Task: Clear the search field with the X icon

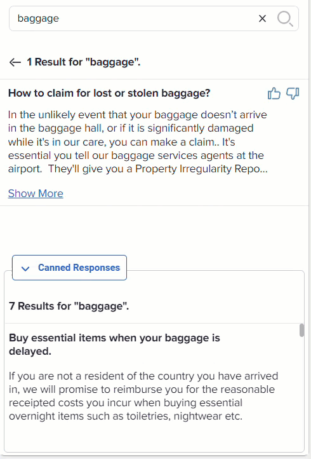Action: (x=262, y=18)
